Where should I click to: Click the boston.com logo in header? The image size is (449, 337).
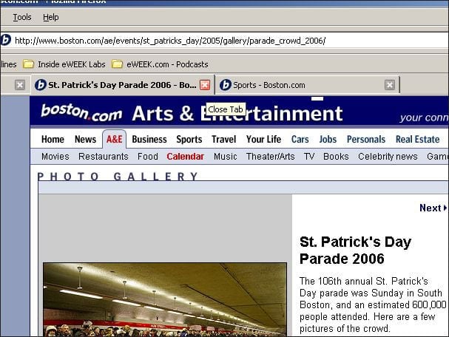click(81, 112)
